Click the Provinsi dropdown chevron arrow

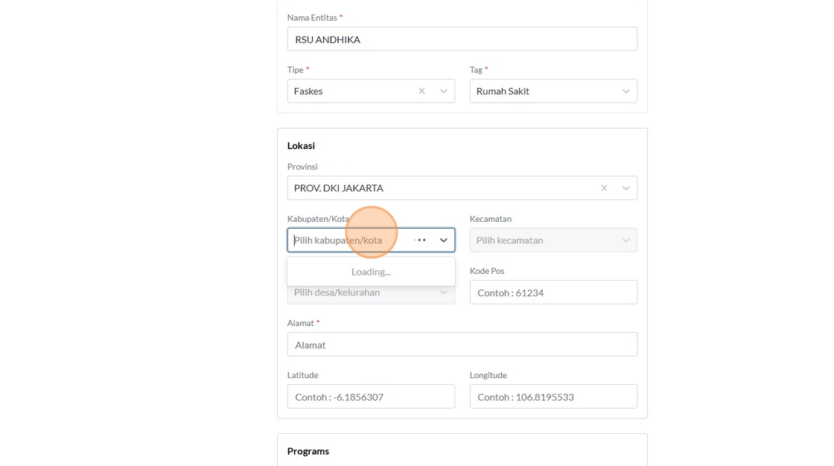point(626,188)
